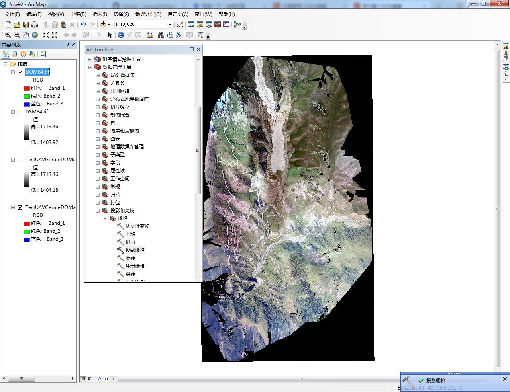The height and width of the screenshot is (392, 510).
Task: Switch to List By Drawing Order
Action: (6, 54)
